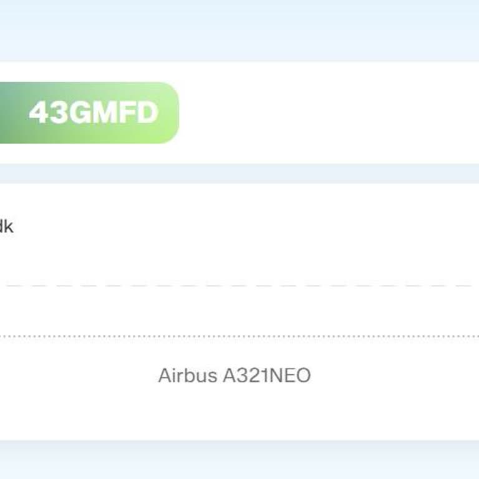This screenshot has height=479, width=479.
Task: Click the dashed separator line
Action: (x=237, y=286)
